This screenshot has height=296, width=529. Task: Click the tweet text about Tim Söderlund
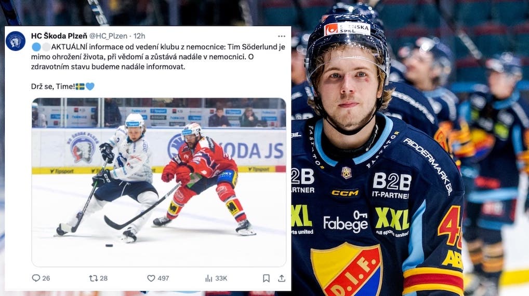158,57
